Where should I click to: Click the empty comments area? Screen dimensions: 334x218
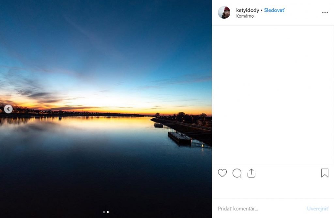pos(273,94)
